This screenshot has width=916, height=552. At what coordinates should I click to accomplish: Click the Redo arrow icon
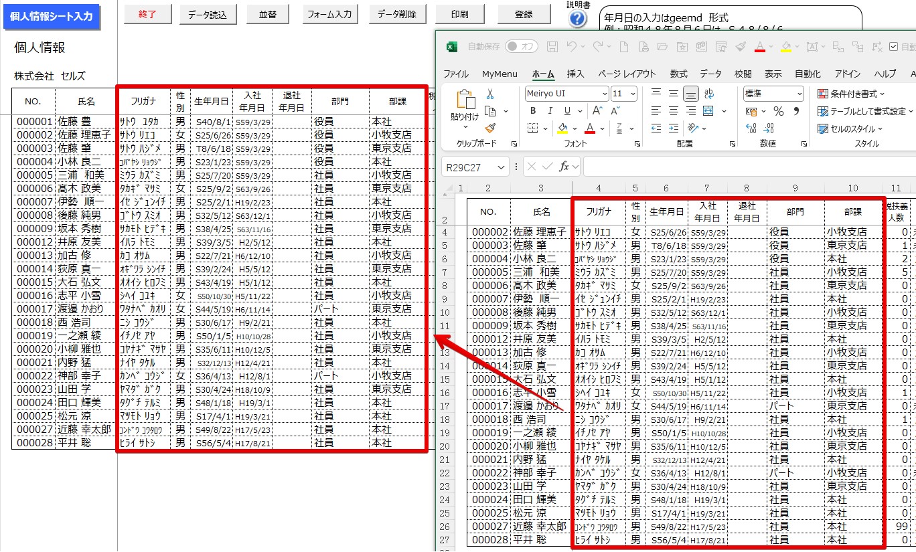[x=598, y=47]
